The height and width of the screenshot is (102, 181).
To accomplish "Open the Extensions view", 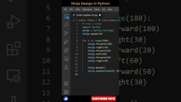I will (66, 50).
